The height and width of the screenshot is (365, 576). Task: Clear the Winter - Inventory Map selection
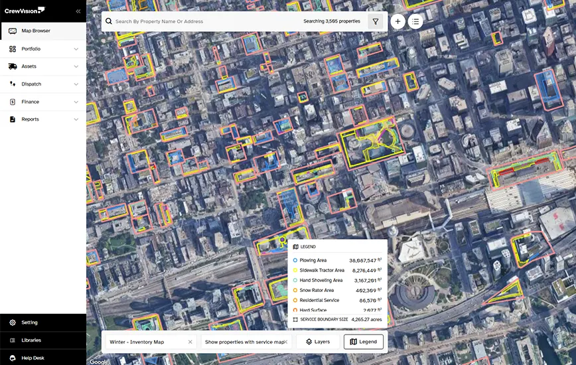(190, 342)
